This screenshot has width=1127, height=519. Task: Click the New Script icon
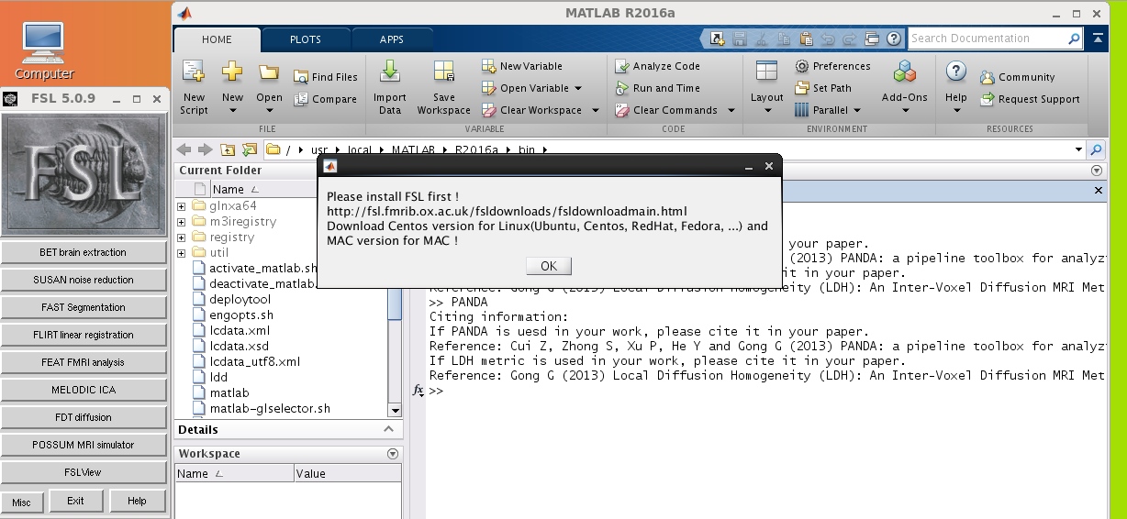[194, 72]
